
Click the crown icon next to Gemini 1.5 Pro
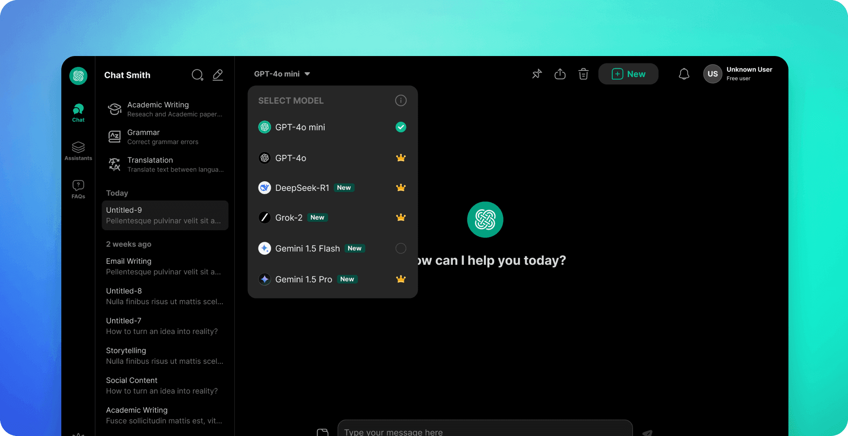pos(401,279)
